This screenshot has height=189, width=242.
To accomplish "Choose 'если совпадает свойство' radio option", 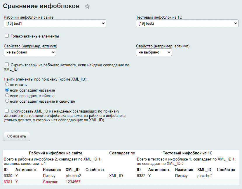I will point(7,95).
